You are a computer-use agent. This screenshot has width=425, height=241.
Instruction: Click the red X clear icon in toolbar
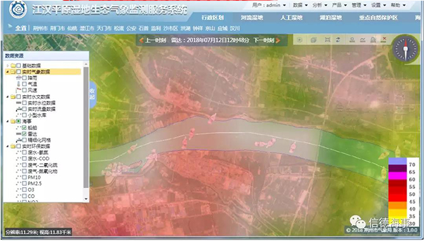(384, 39)
